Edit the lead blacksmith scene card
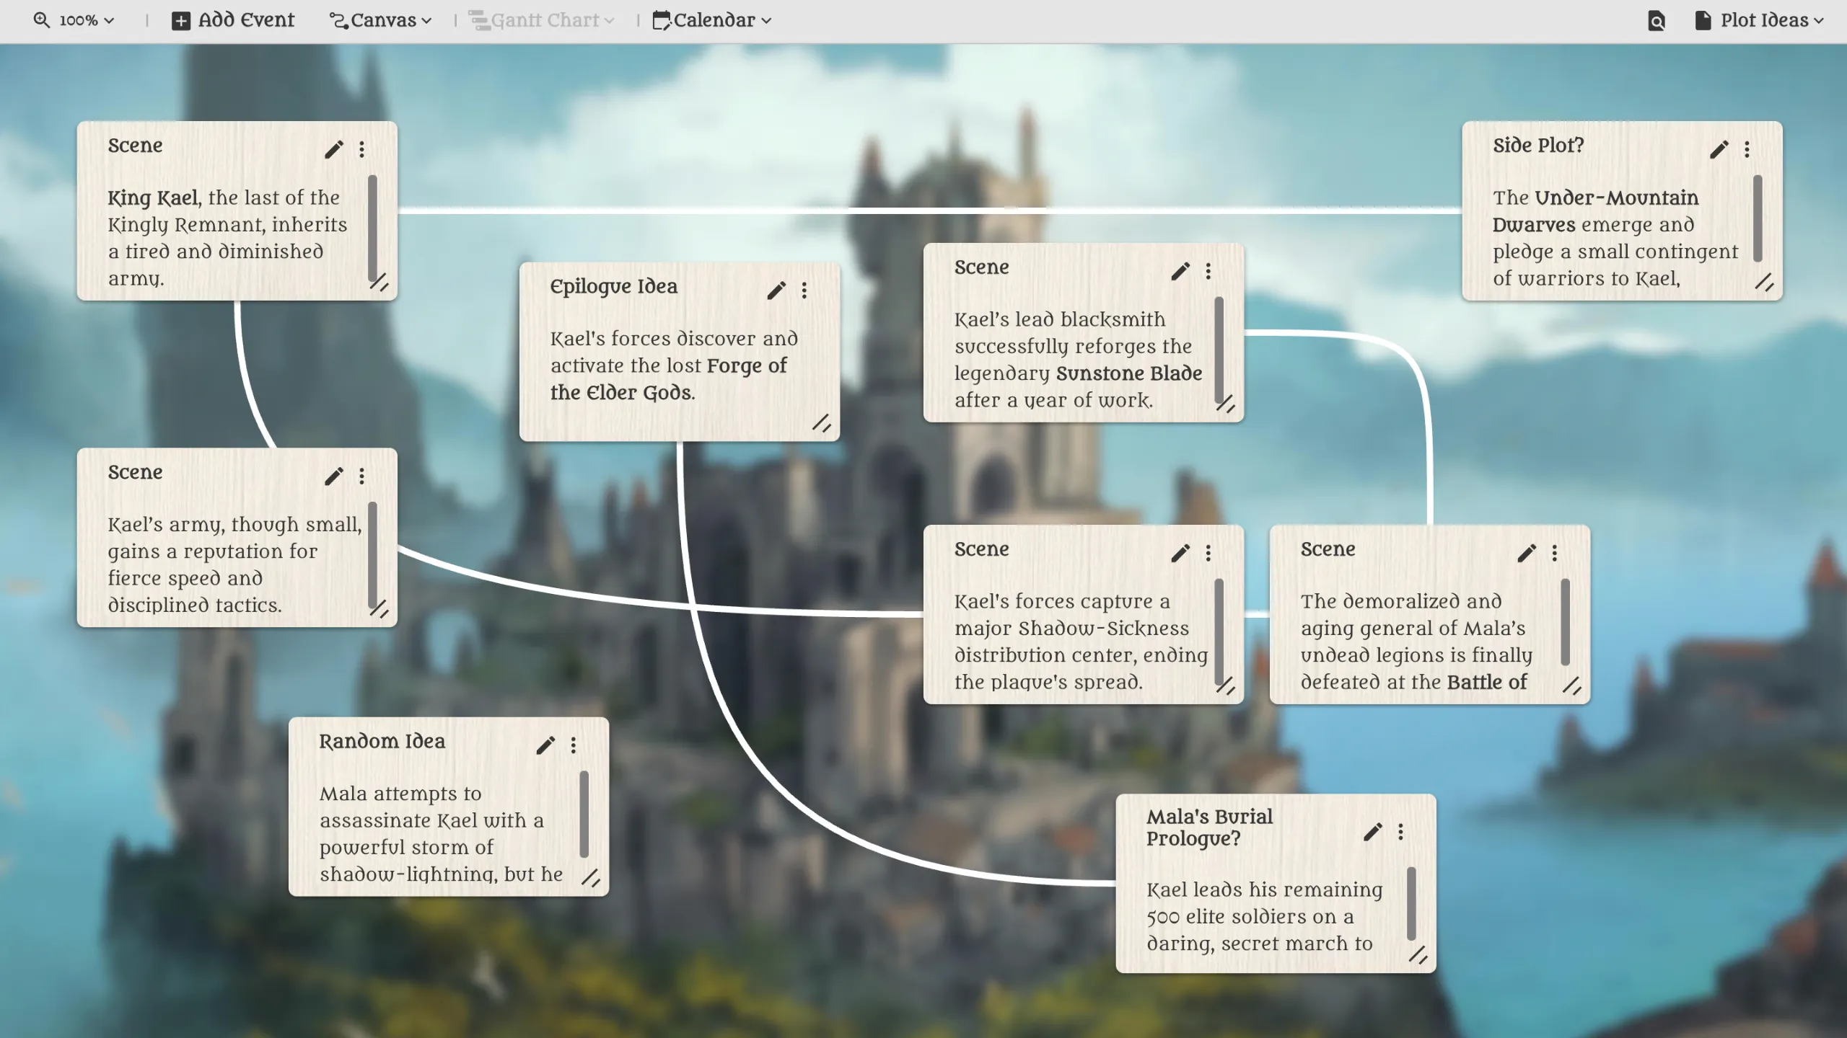 pos(1180,271)
